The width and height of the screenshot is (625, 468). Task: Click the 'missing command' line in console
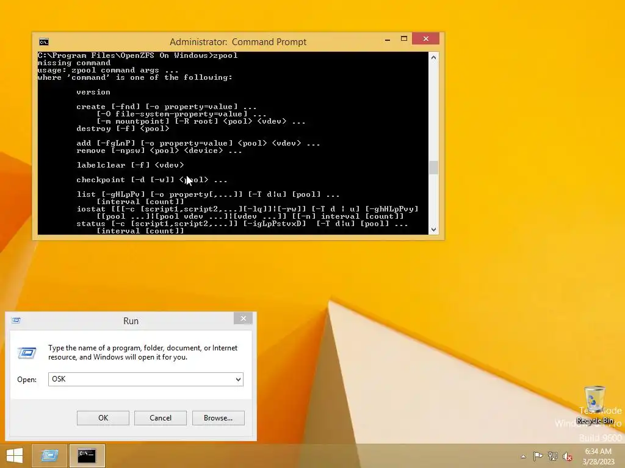pyautogui.click(x=74, y=63)
